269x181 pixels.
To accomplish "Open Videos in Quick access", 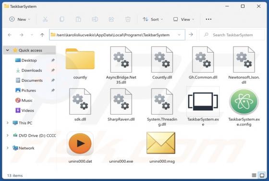I will [x=24, y=110].
